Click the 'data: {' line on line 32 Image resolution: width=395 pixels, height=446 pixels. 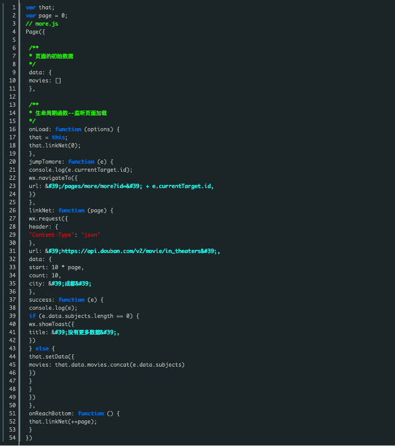[40, 259]
